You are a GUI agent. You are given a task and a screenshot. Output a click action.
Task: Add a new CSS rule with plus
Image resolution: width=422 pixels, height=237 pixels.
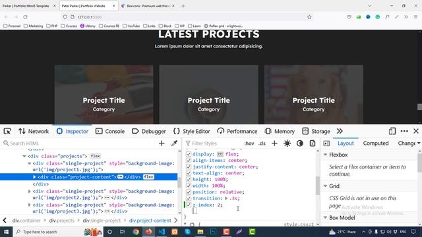(x=274, y=144)
